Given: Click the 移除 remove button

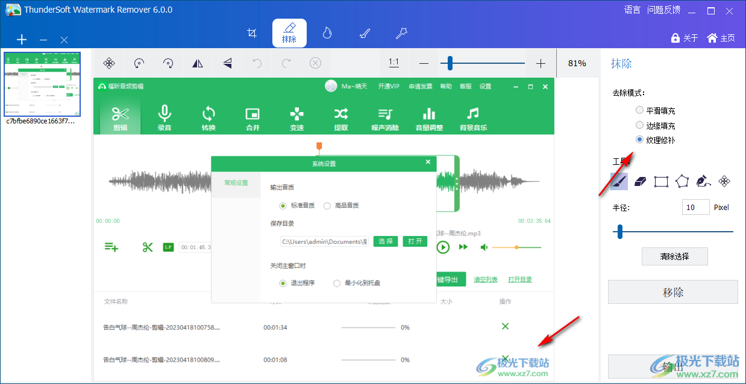Looking at the screenshot, I should [x=672, y=293].
